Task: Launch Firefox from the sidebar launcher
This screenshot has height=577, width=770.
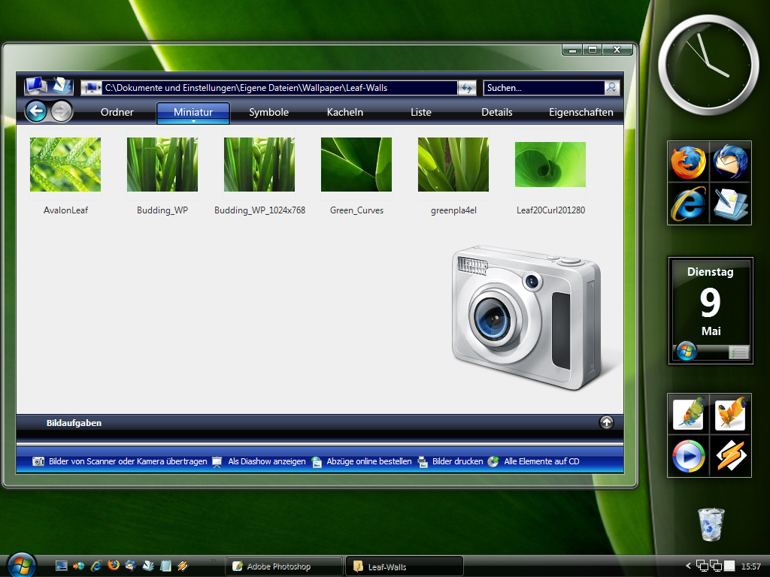Action: coord(689,162)
